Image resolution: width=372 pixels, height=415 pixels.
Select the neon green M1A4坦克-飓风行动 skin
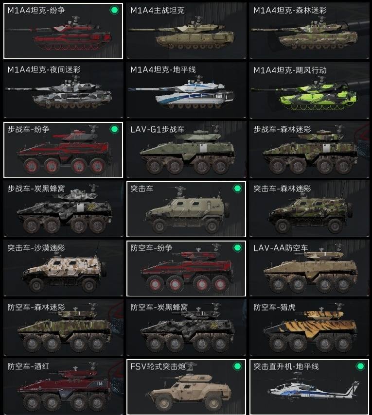309,90
